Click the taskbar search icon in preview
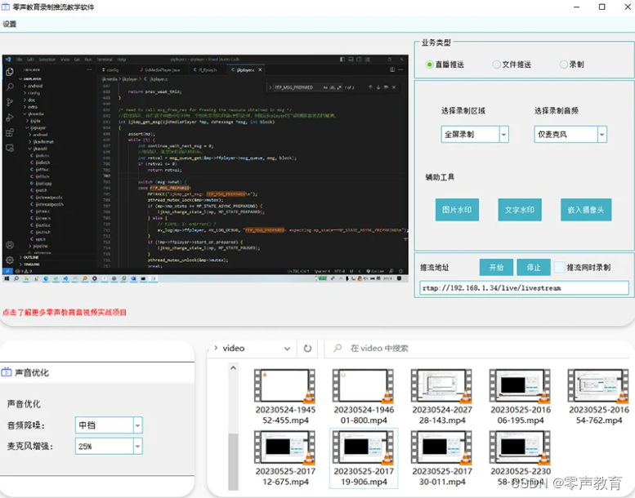 click(16, 278)
